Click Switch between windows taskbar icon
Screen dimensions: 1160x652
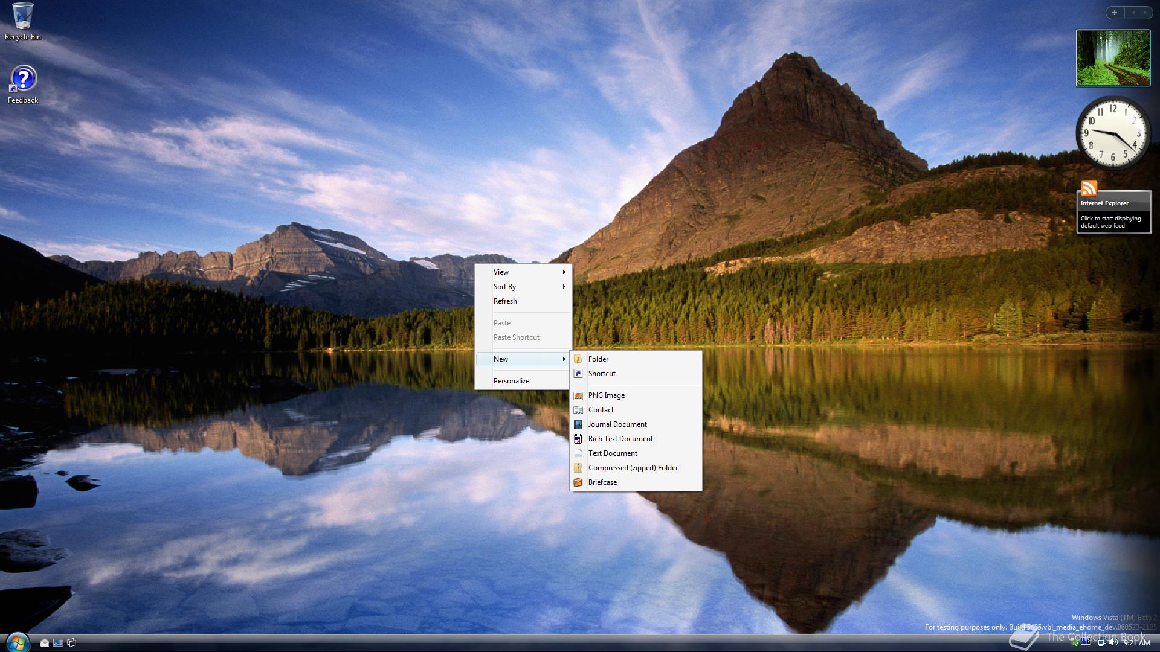(x=72, y=643)
